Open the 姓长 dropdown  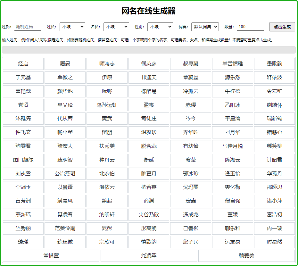[x=72, y=27]
